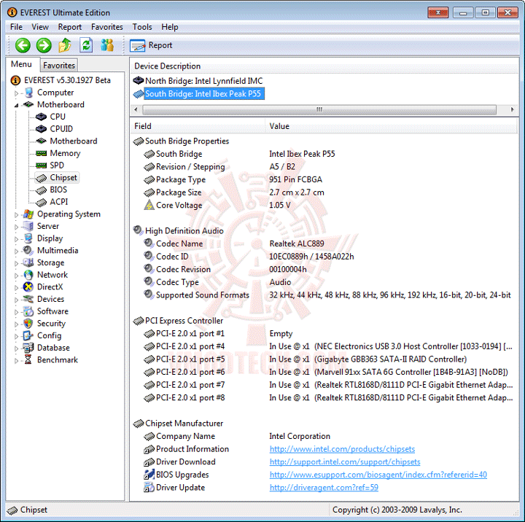The image size is (525, 522).
Task: Click the Storage icon in tree
Action: click(28, 262)
